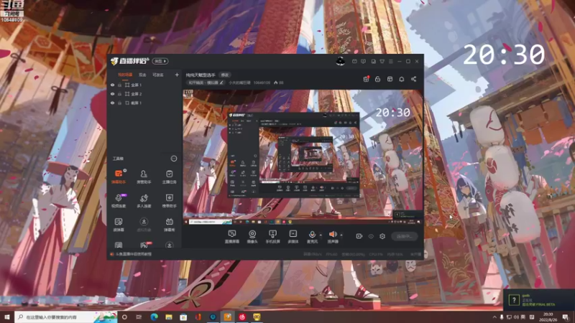Open the 房管助手 tool icon

(x=144, y=177)
